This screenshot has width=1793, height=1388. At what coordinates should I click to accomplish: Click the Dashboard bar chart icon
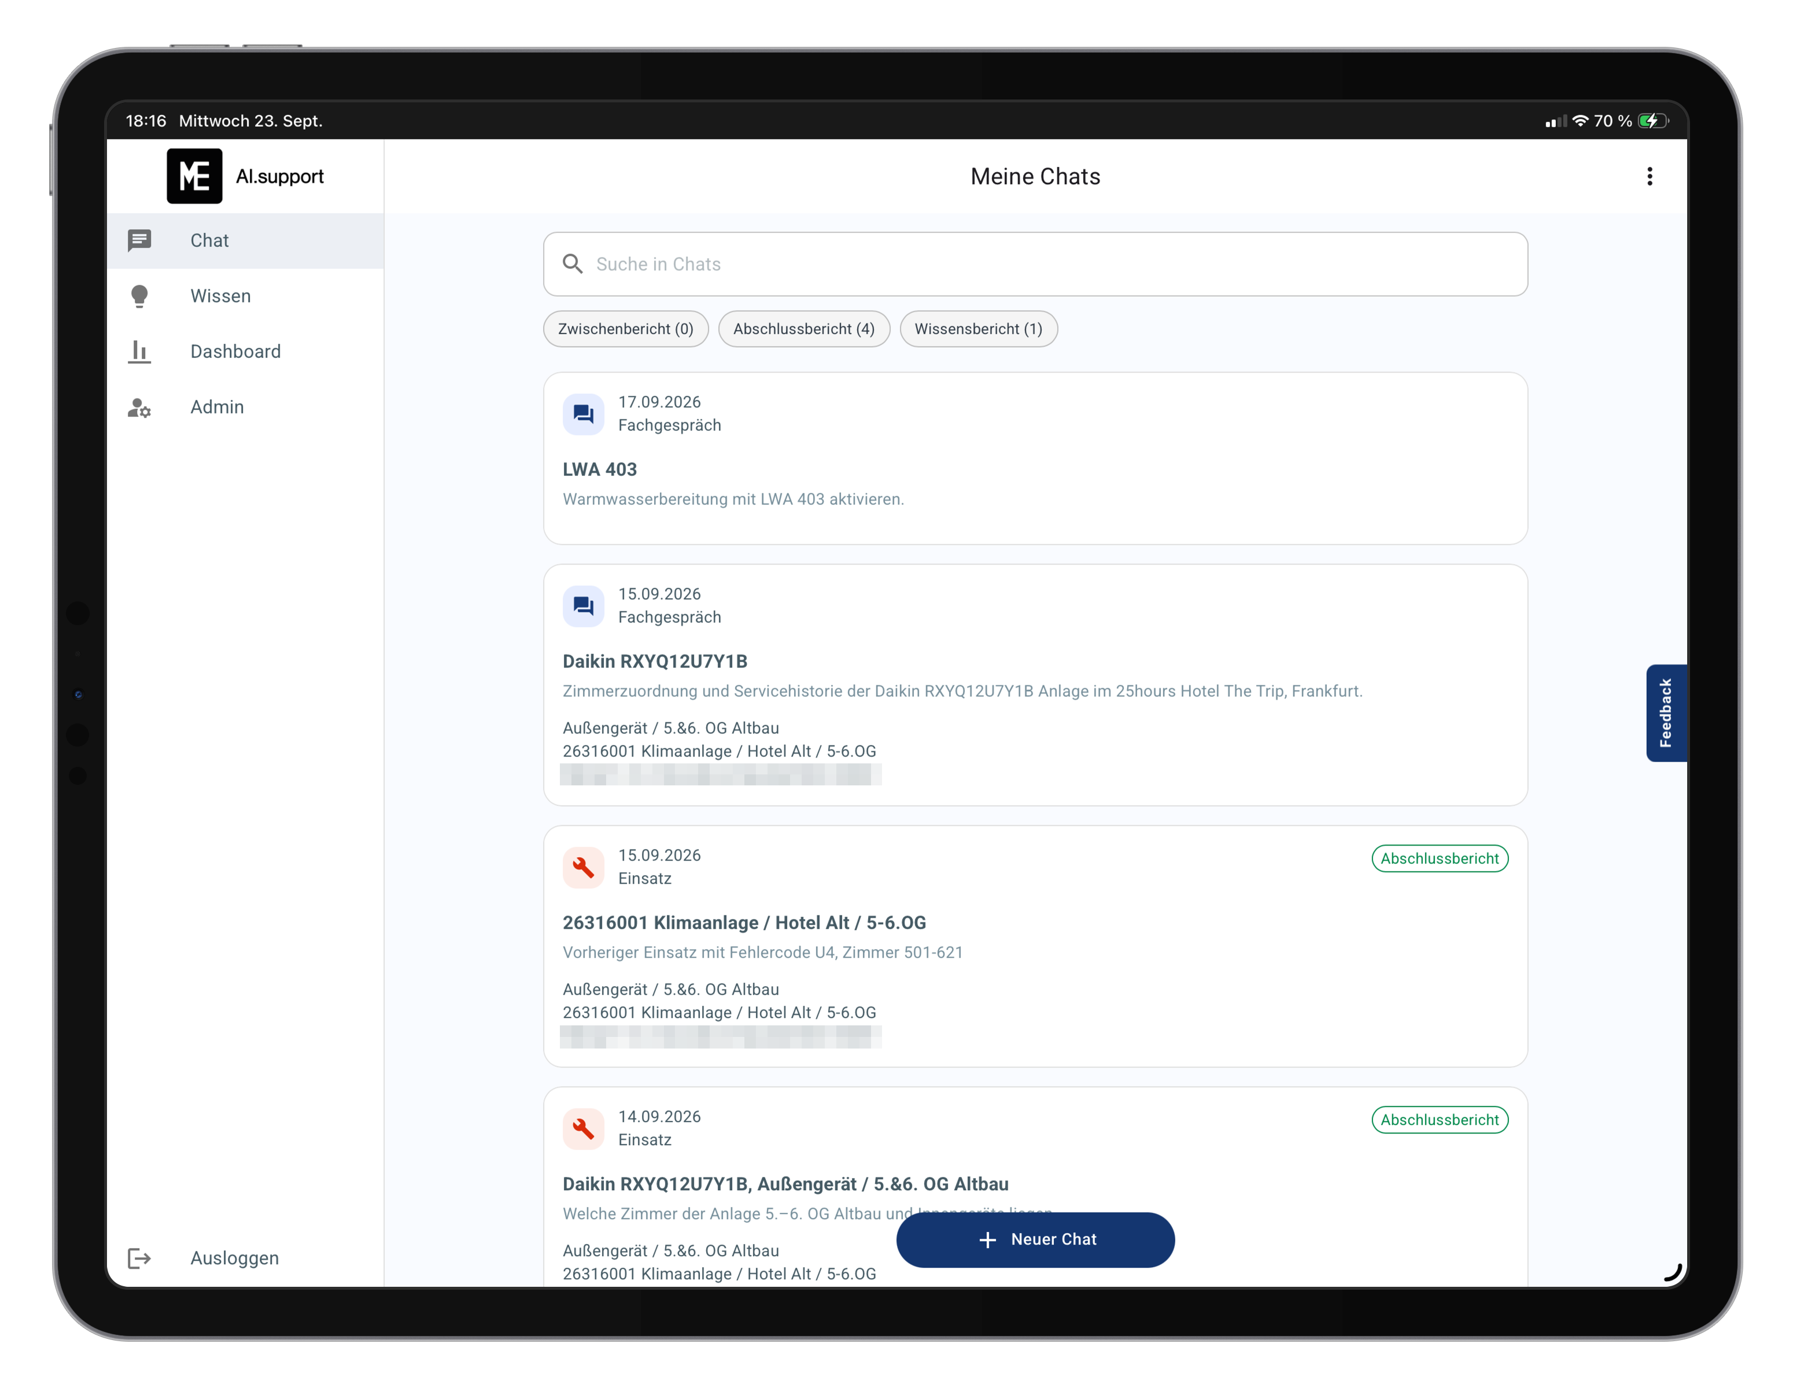(139, 352)
